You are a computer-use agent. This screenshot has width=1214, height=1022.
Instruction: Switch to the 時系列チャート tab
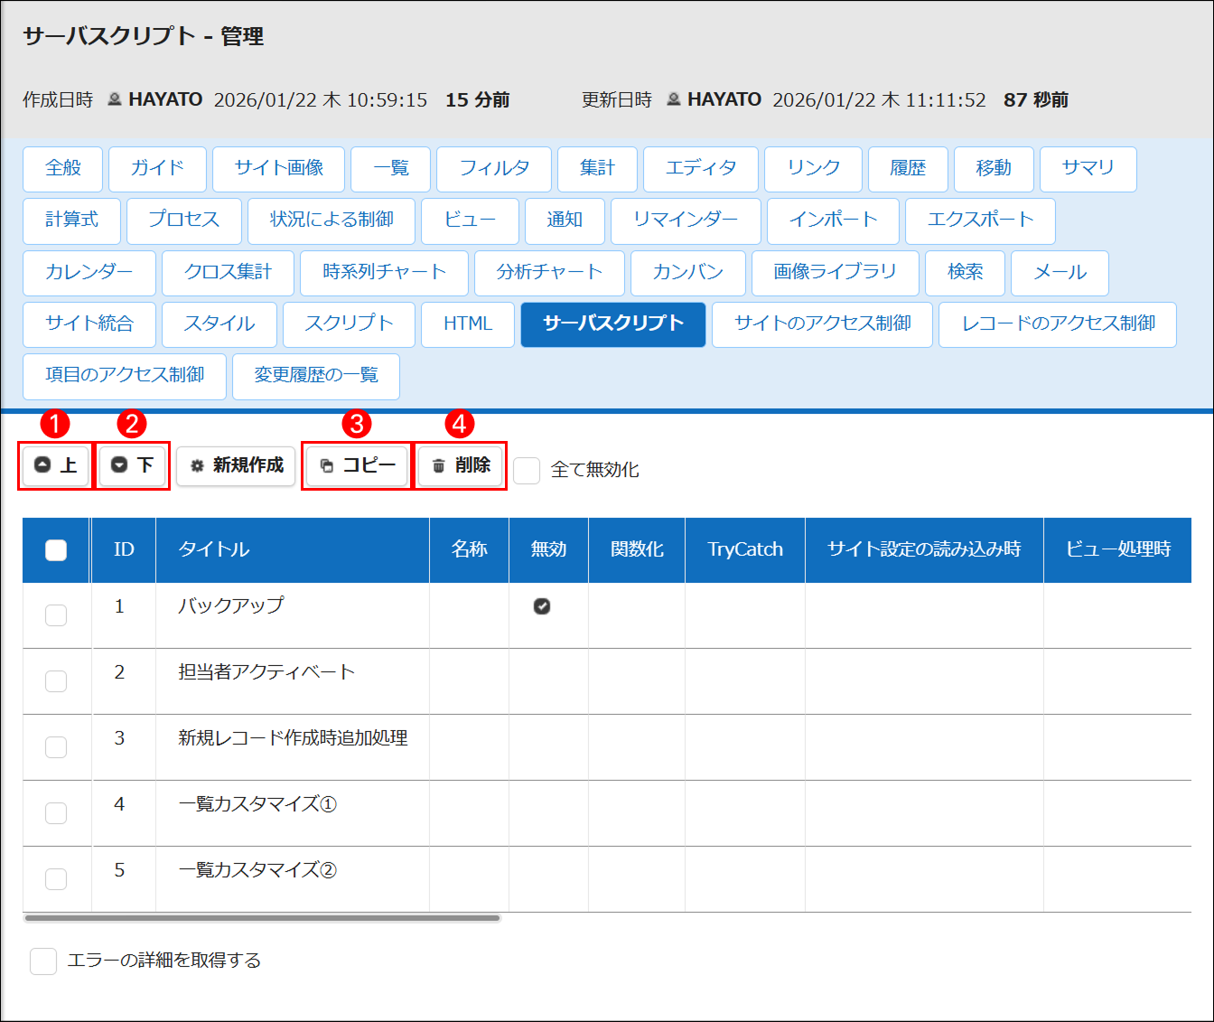[385, 273]
